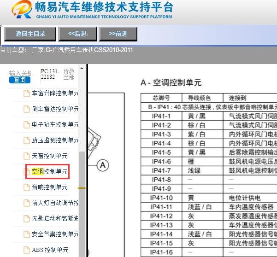This screenshot has height=257, width=277.
Task: Click the document icon beside 天窗控制单元
Action: [x=27, y=156]
